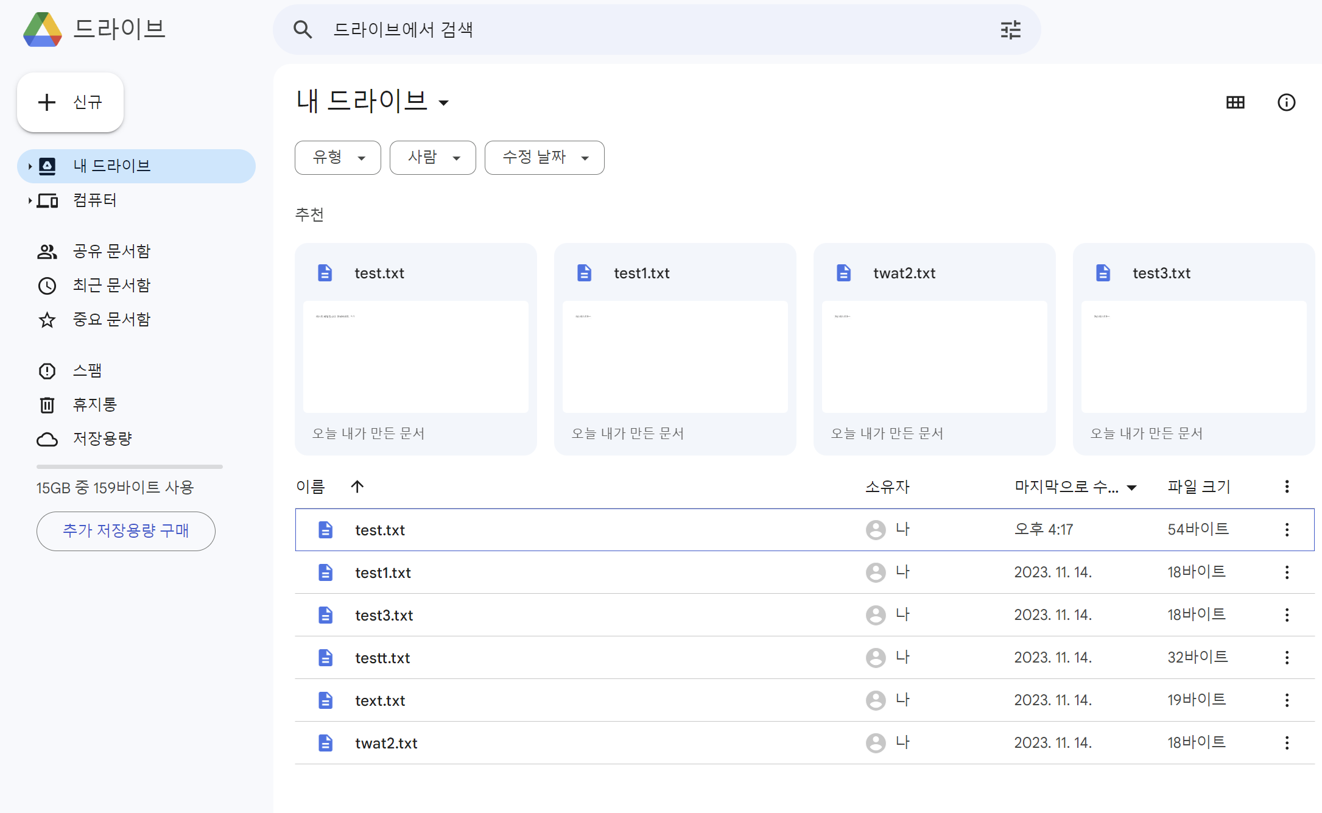Image resolution: width=1322 pixels, height=813 pixels.
Task: Open 최근 문서함 in sidebar
Action: (111, 285)
